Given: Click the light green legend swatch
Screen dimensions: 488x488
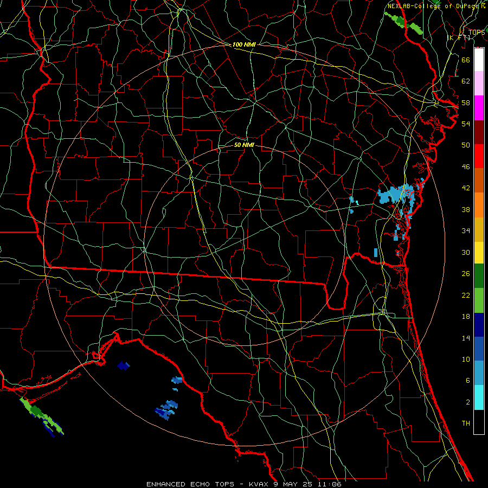Looking at the screenshot, I should (479, 300).
